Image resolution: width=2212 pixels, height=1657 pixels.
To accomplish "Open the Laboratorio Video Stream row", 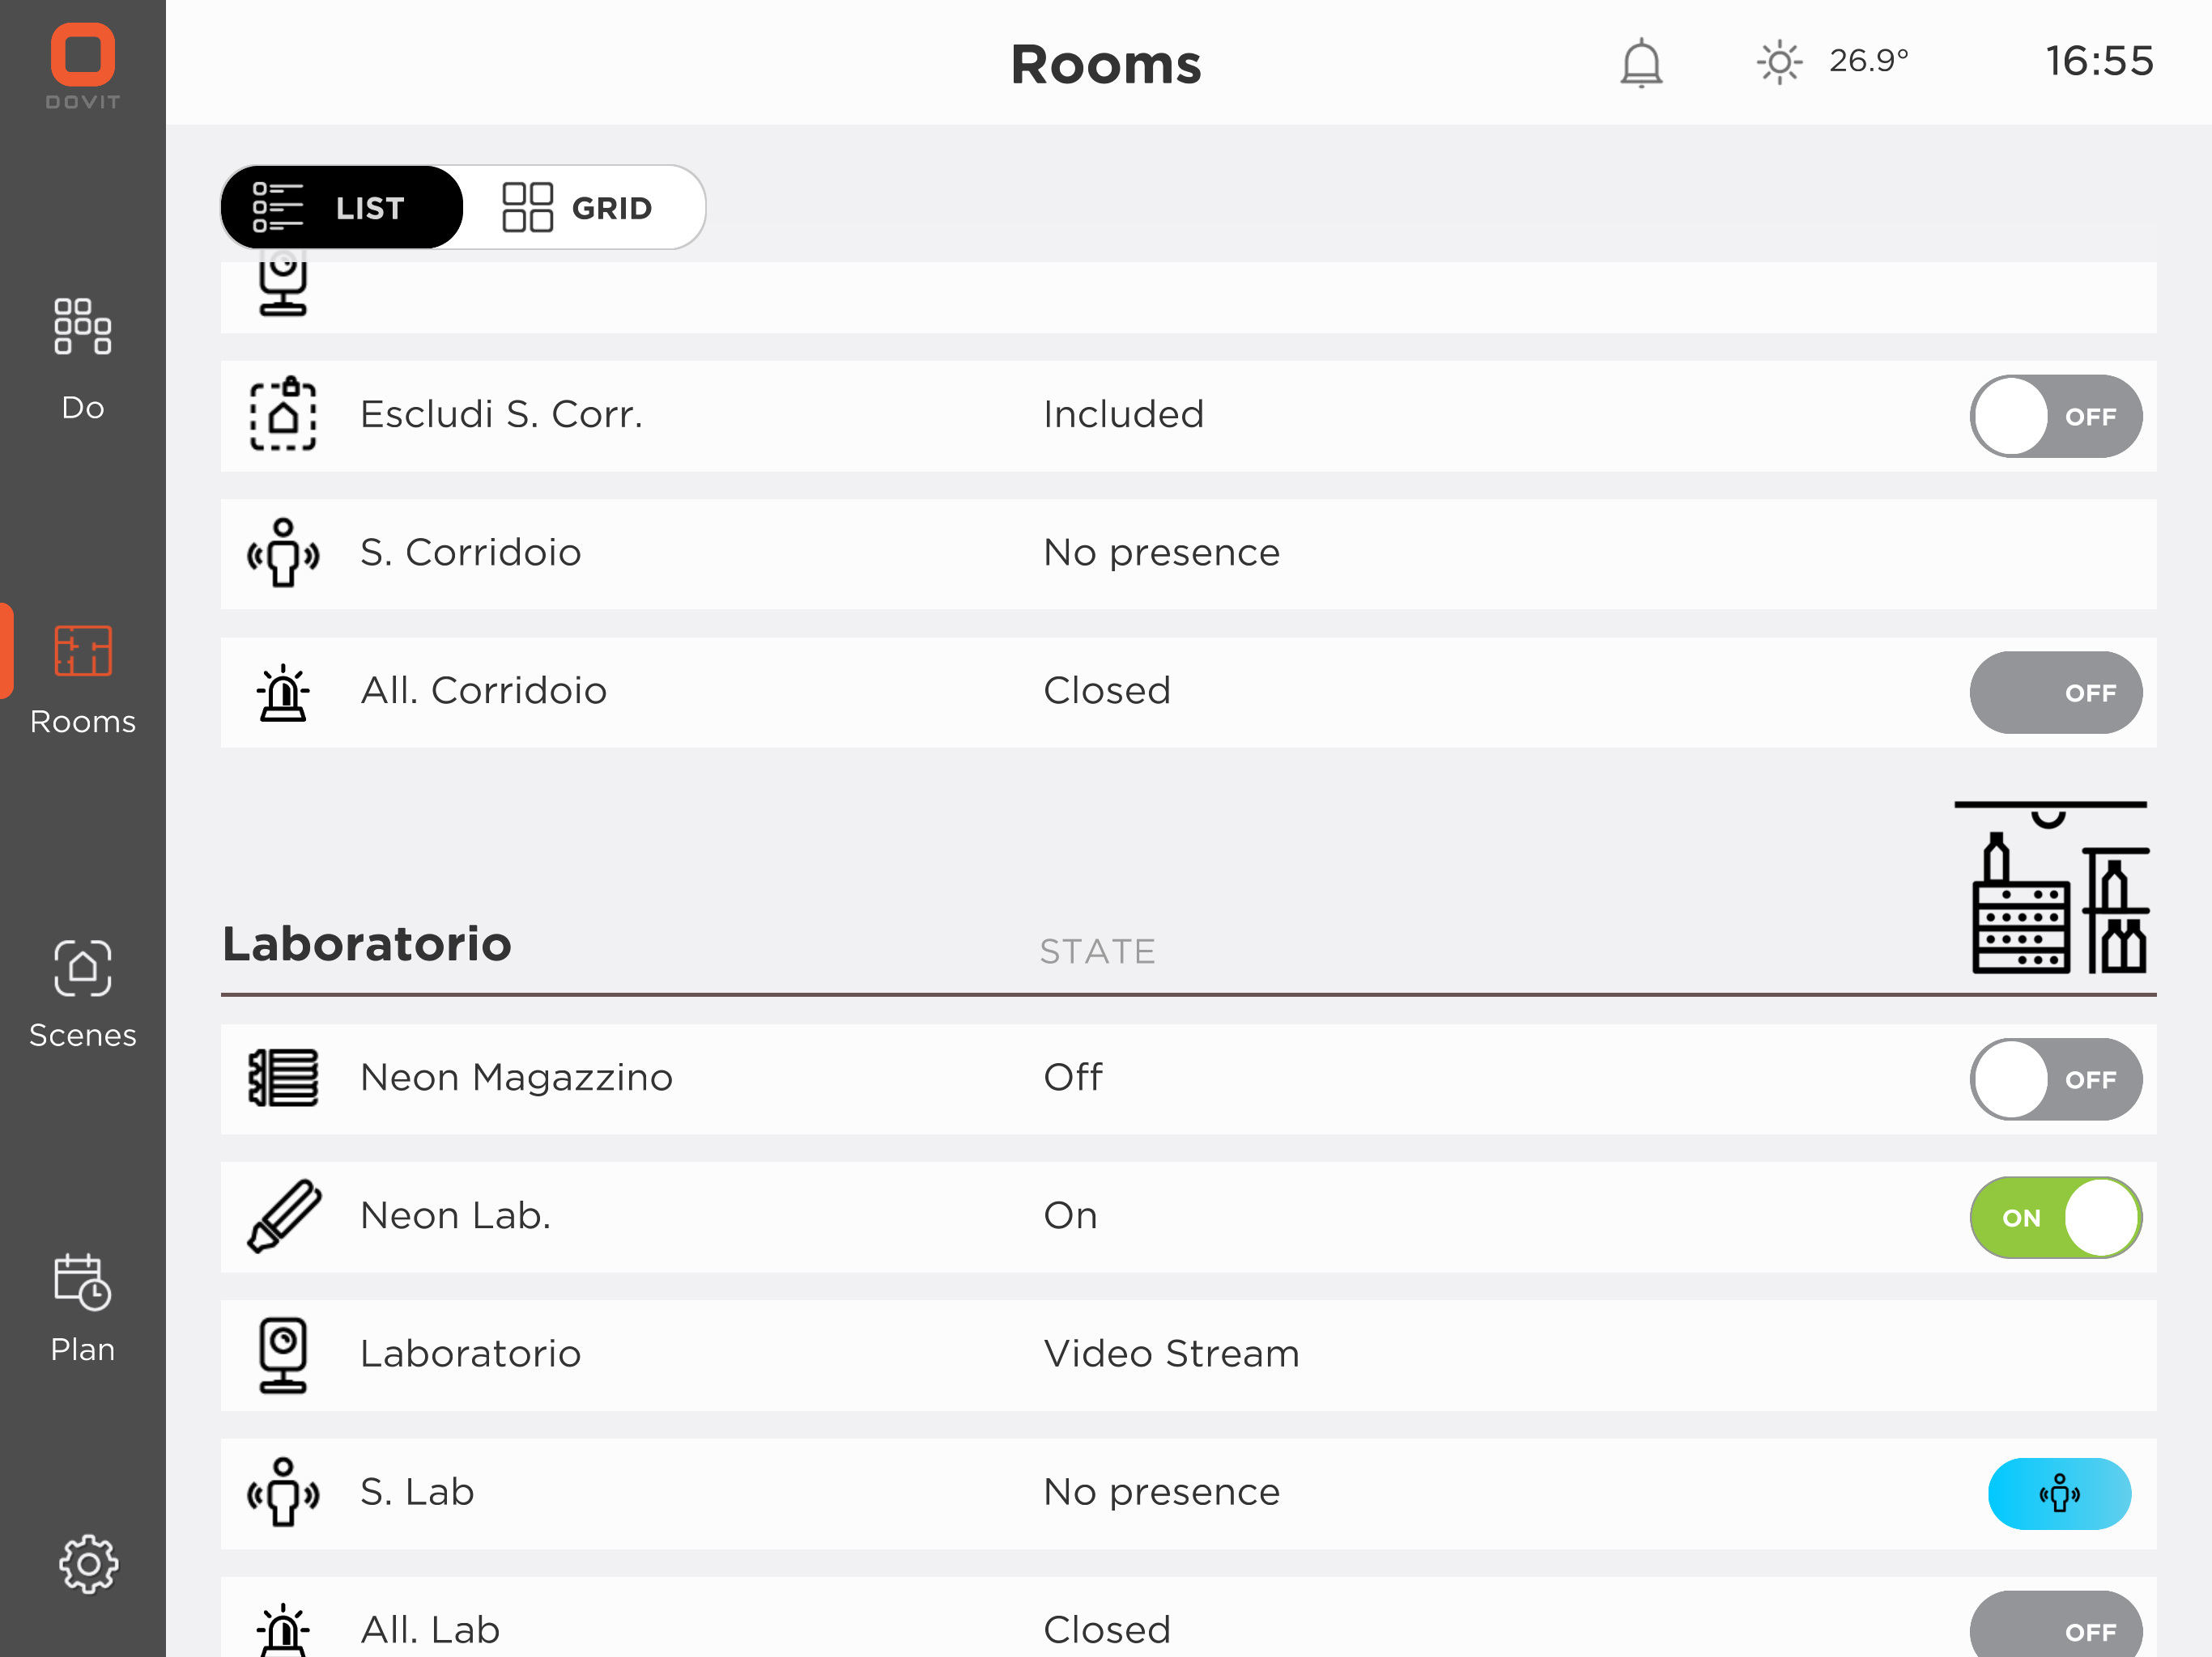I will pyautogui.click(x=1188, y=1355).
